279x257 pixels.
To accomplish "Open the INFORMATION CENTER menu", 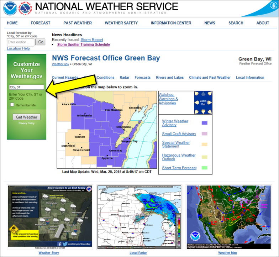I will [x=171, y=23].
